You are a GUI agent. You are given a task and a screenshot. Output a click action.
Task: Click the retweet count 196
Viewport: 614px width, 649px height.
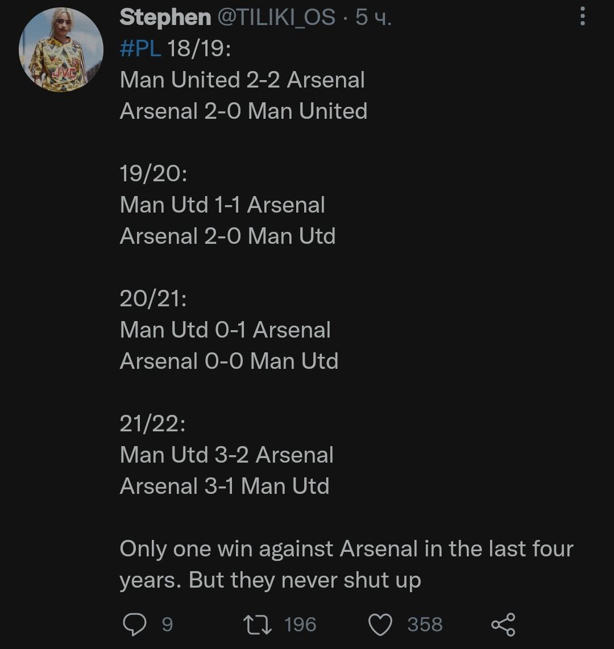pos(300,625)
